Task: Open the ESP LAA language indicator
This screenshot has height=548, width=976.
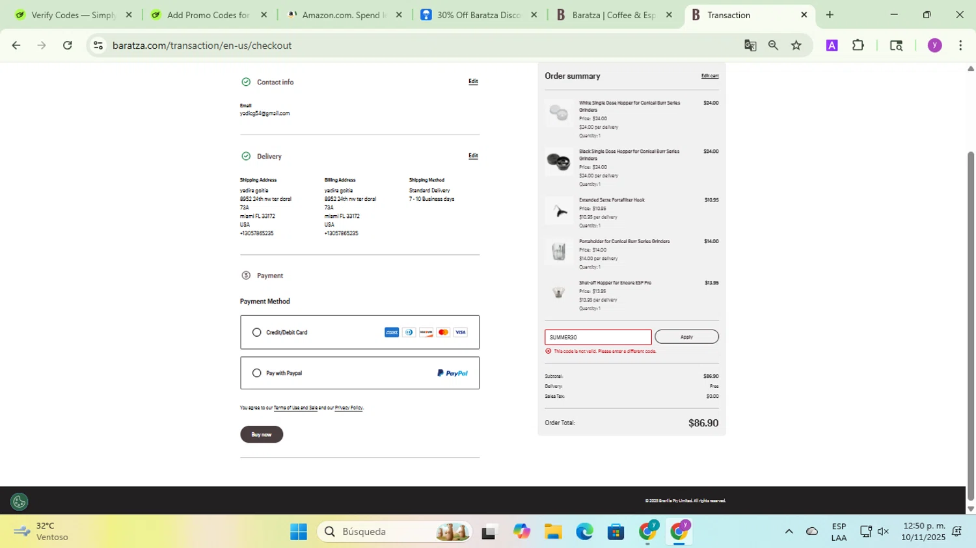Action: 839,532
